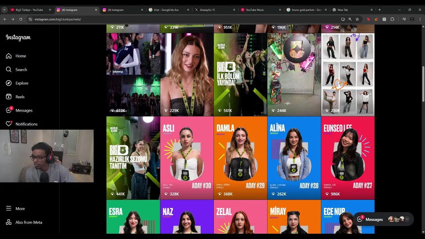This screenshot has width=425, height=239.
Task: Open the ALINA Aday #28 reel
Action: tap(294, 158)
